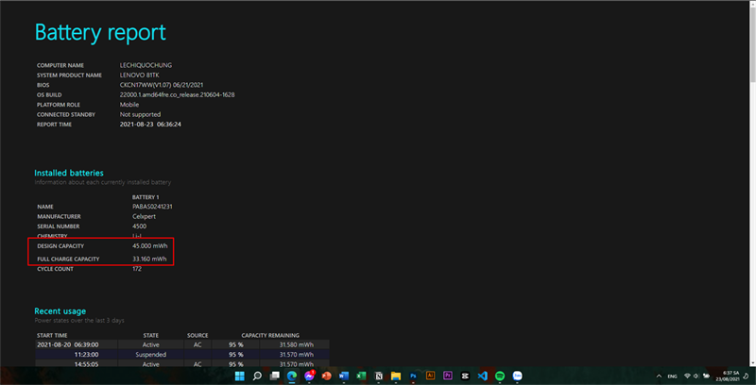Click the "Suspended" state cell
Screen dimensions: 756x385
tap(151, 354)
